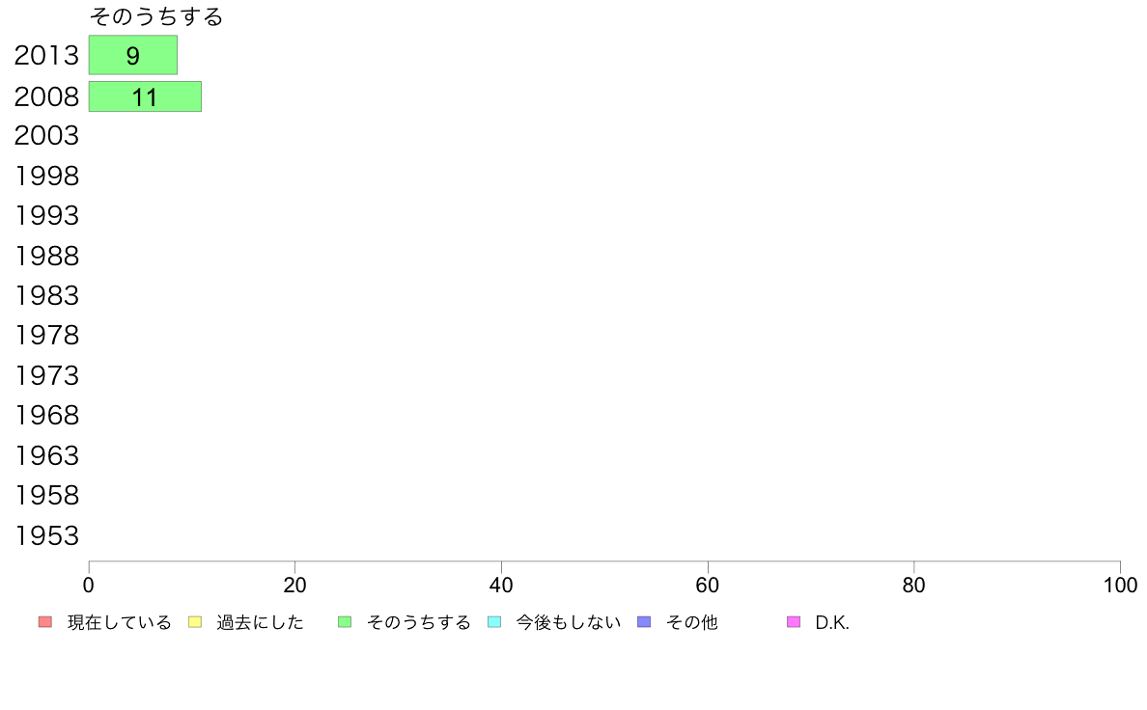This screenshot has width=1147, height=710.
Task: Click the 1953 year label
Action: tap(46, 536)
